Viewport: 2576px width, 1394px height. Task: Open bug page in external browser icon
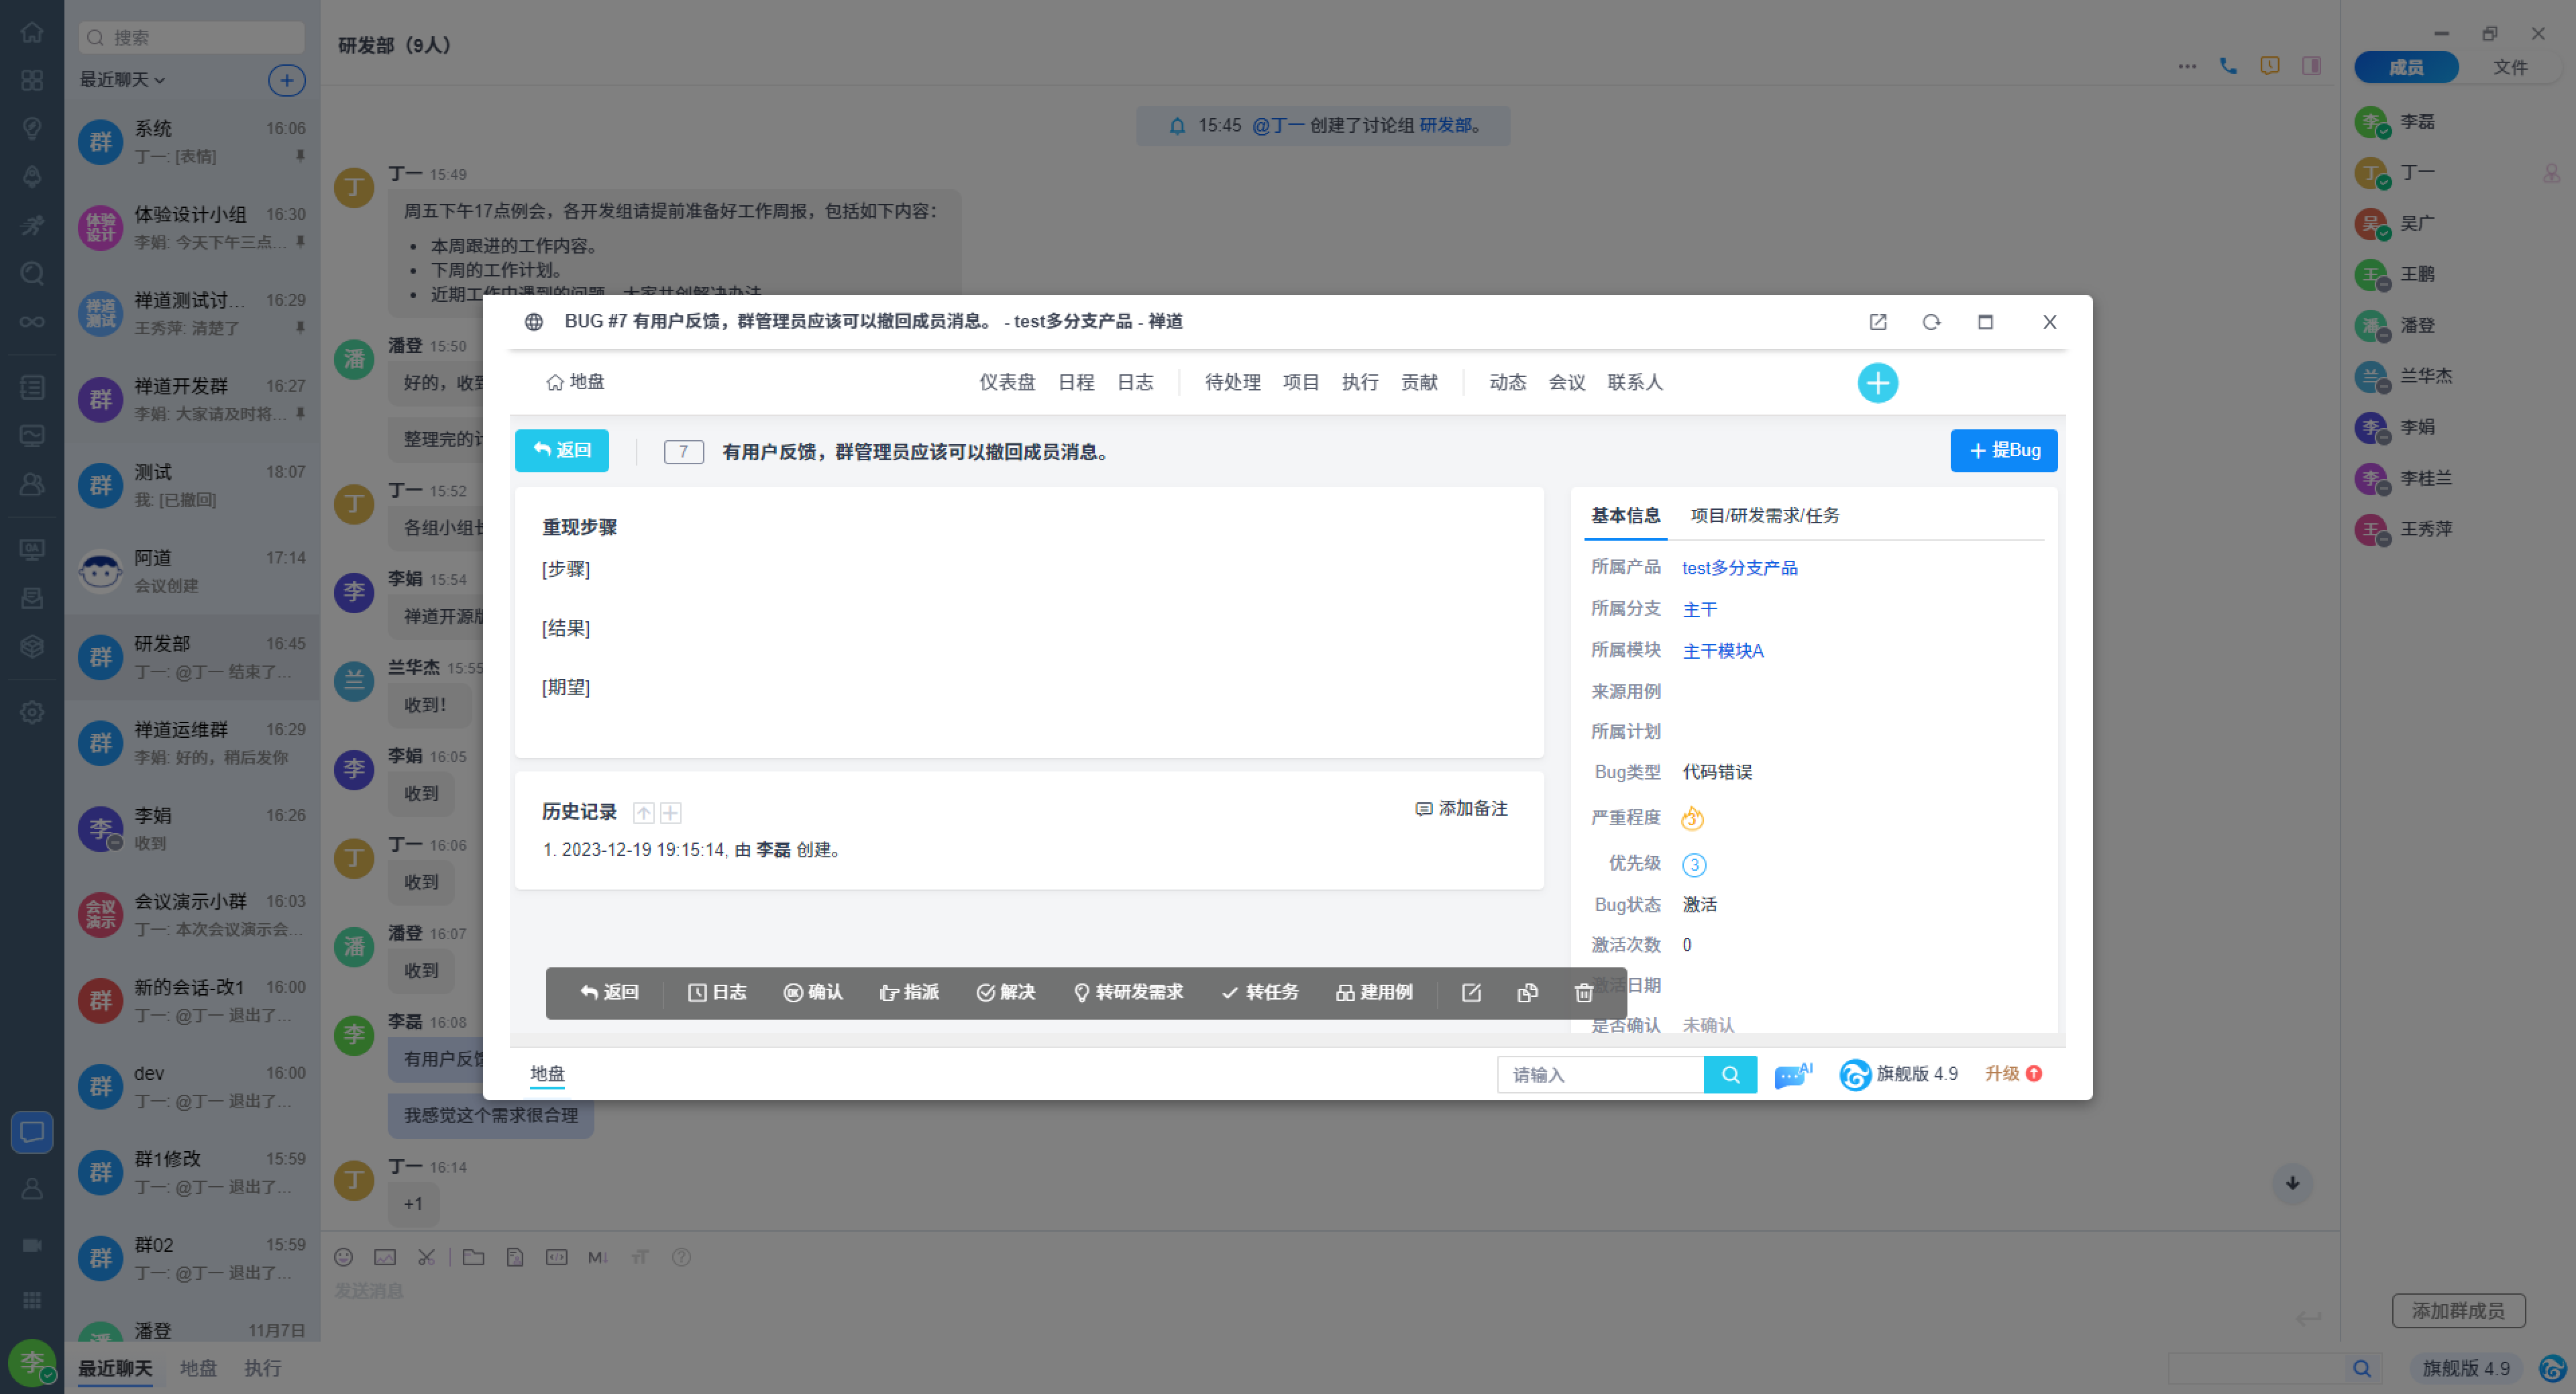(x=1877, y=322)
